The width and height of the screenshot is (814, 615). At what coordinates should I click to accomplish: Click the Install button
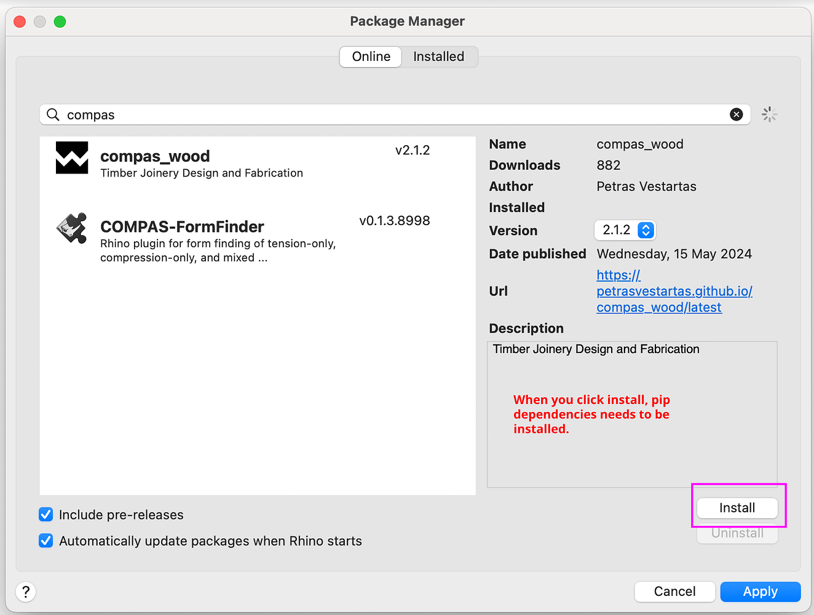point(737,508)
